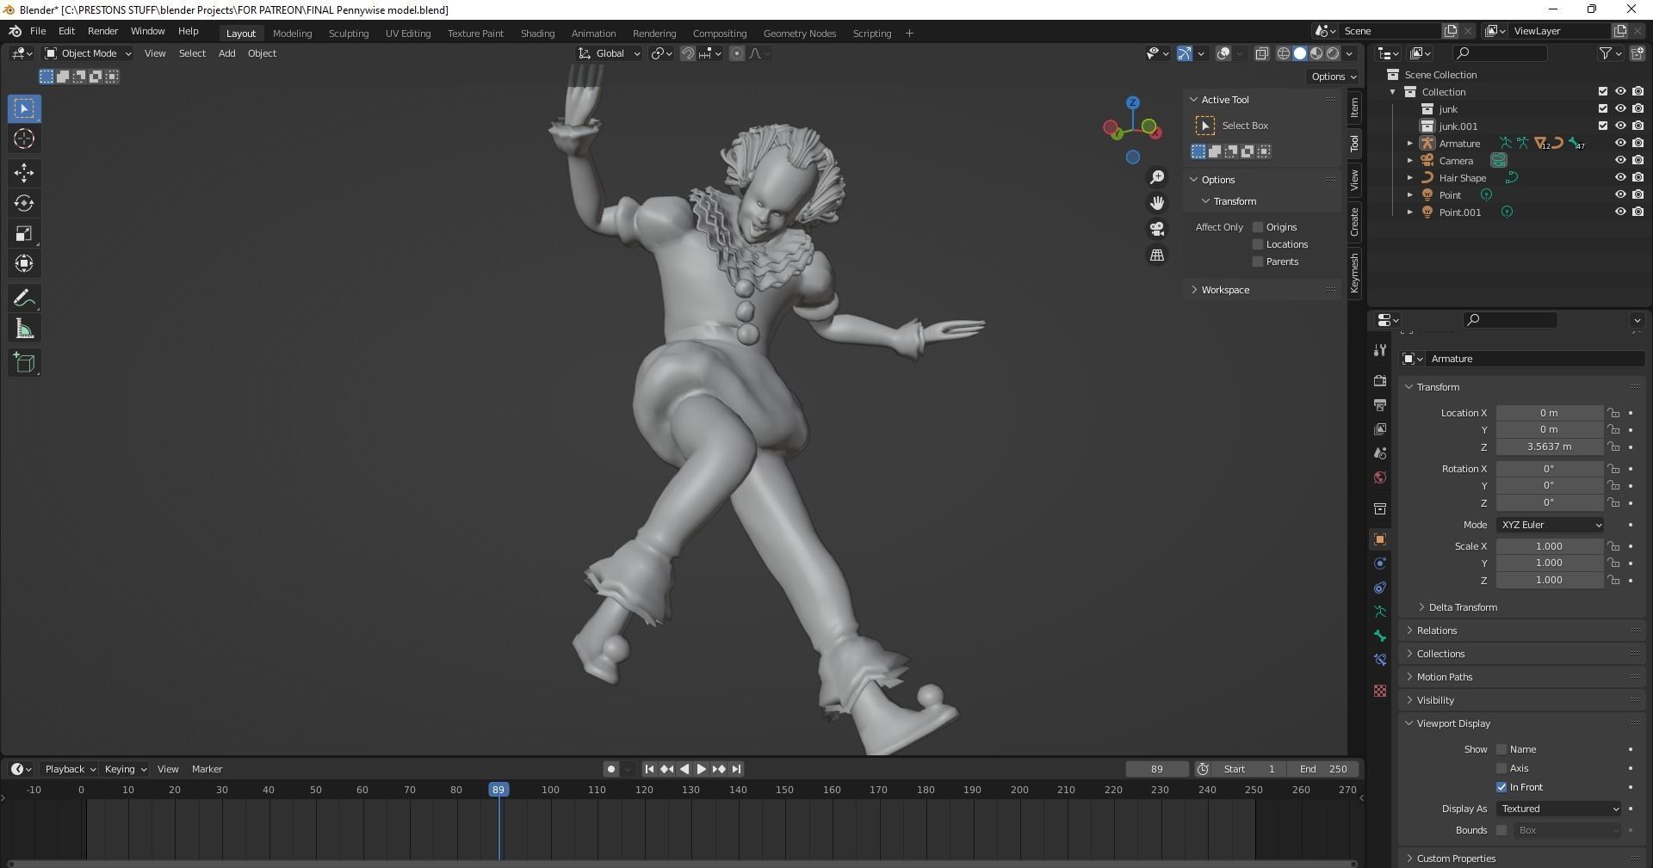Jump to previous keyframe

click(667, 769)
